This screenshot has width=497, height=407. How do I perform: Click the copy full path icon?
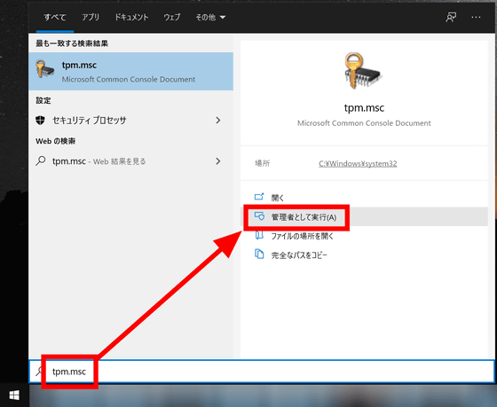tap(259, 254)
